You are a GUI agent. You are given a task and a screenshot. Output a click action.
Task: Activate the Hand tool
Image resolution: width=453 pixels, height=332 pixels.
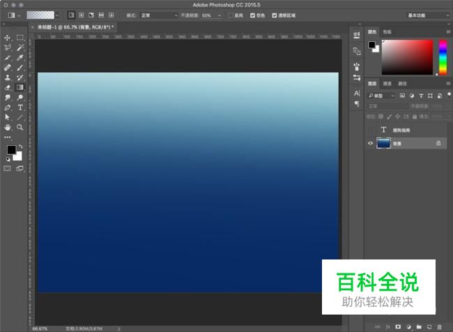click(8, 128)
